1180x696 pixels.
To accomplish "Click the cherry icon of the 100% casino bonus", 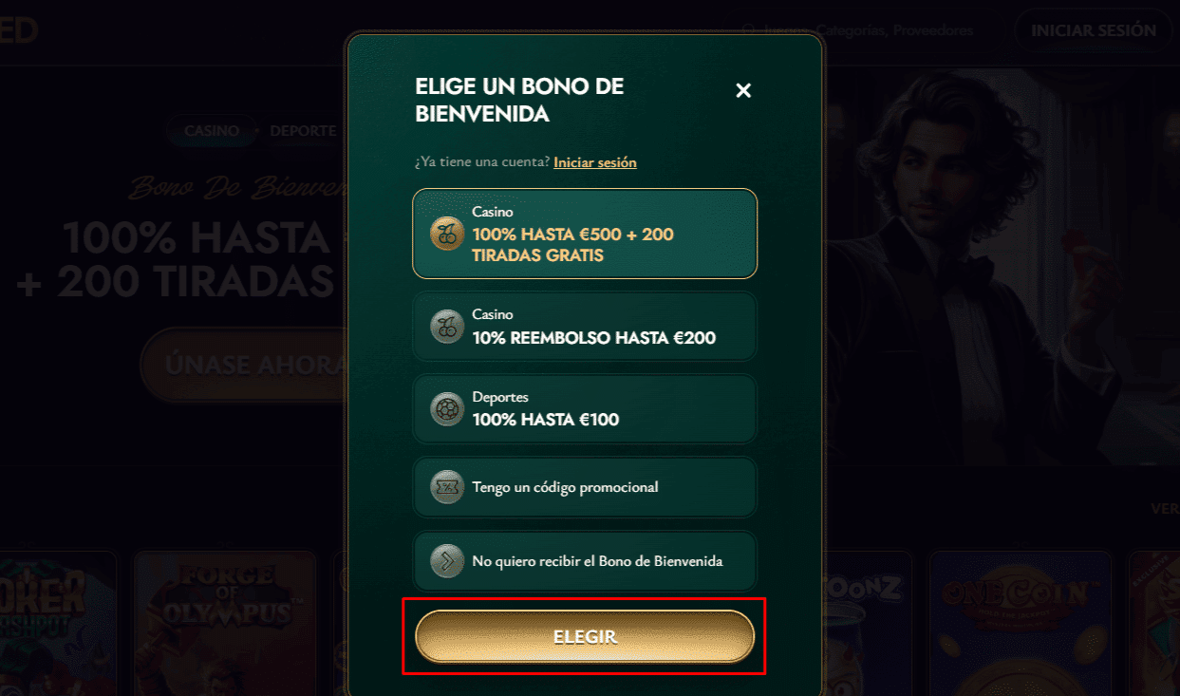I will click(x=447, y=234).
